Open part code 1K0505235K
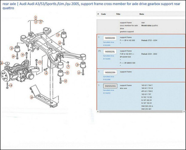This screenshot has height=150, width=186. 109,37
